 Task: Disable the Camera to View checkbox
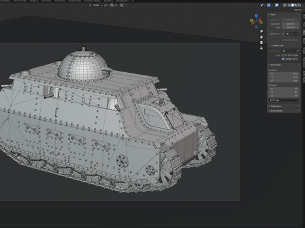(x=283, y=59)
